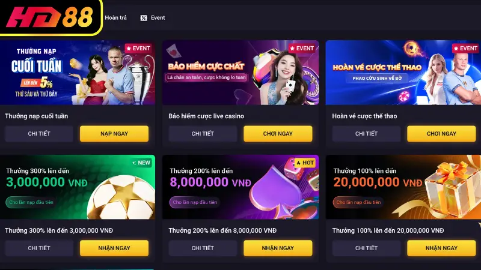This screenshot has height=270, width=481.
Task: Click CHI TIẾT under Thưởng 100% lên đến 20,000,000
Action: coord(366,248)
